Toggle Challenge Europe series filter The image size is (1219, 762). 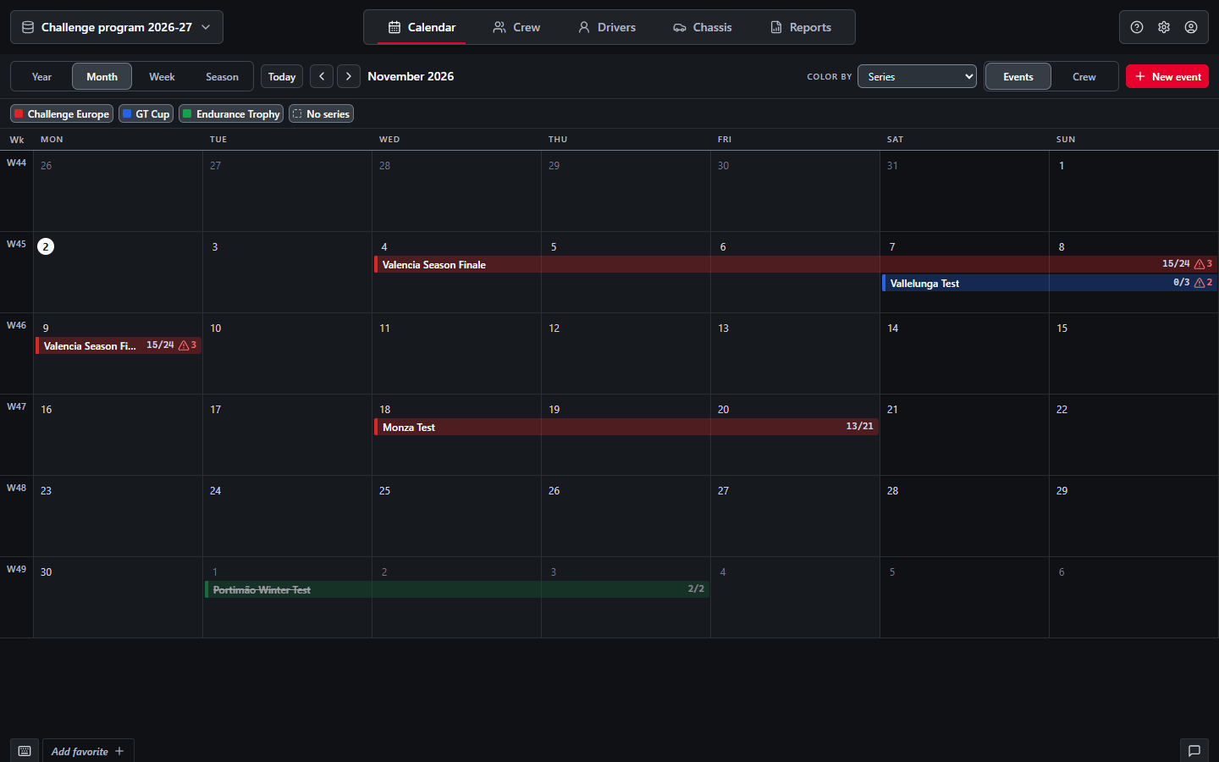tap(62, 113)
